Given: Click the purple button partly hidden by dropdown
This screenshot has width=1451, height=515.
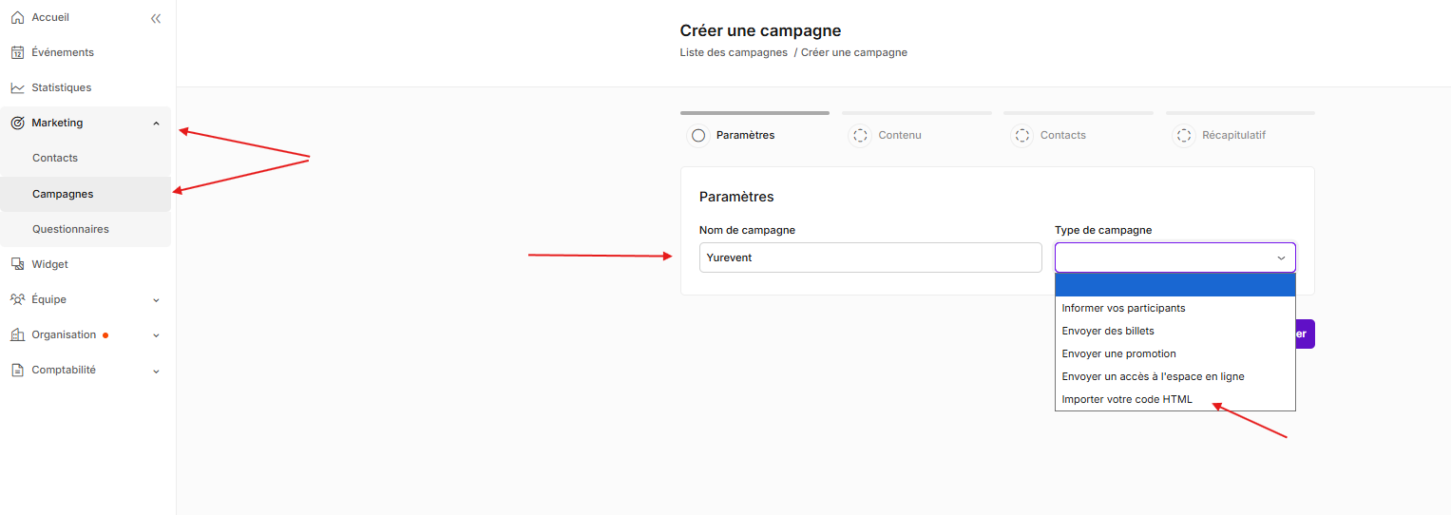Looking at the screenshot, I should pos(1305,334).
